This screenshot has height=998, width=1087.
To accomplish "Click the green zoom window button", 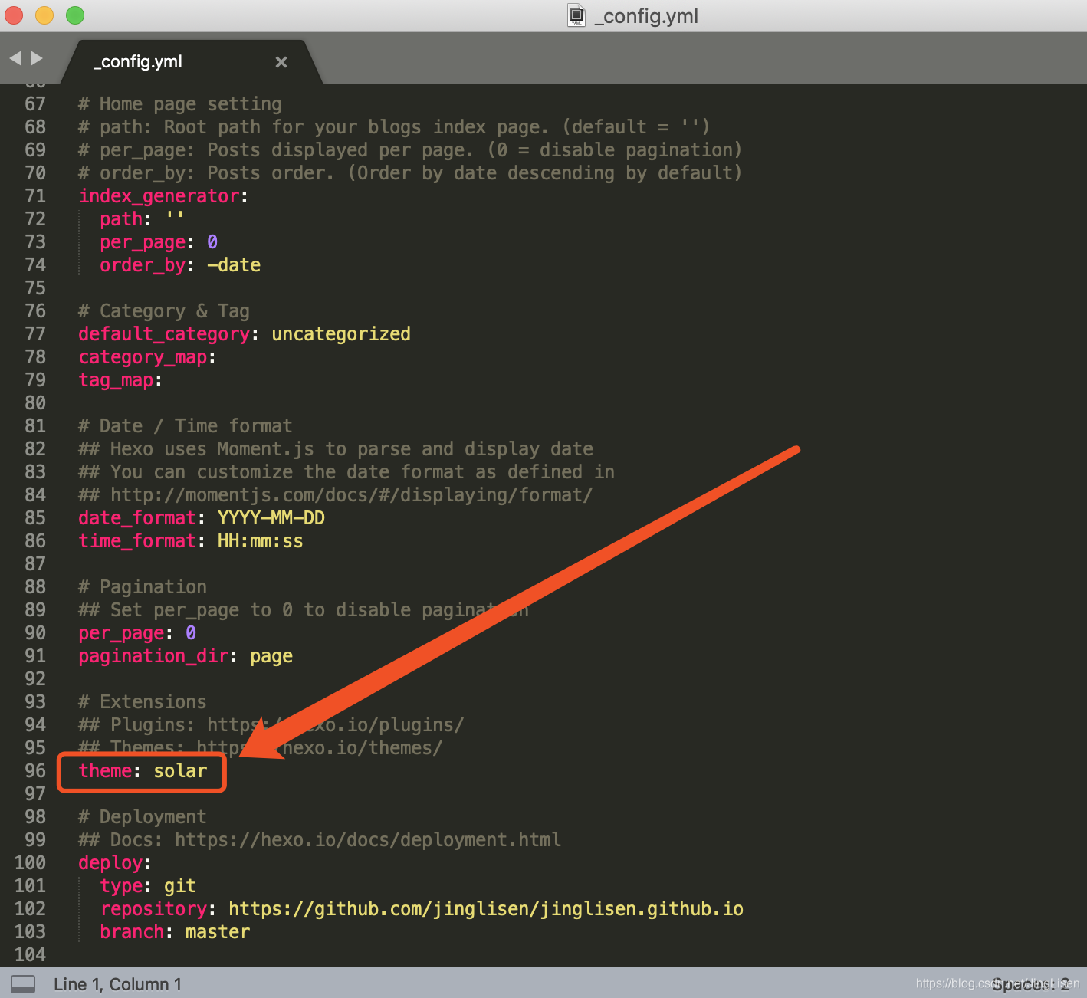I will pyautogui.click(x=75, y=15).
